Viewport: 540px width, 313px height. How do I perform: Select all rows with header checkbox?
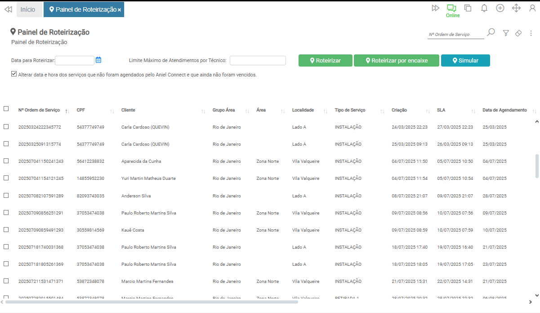(6, 109)
